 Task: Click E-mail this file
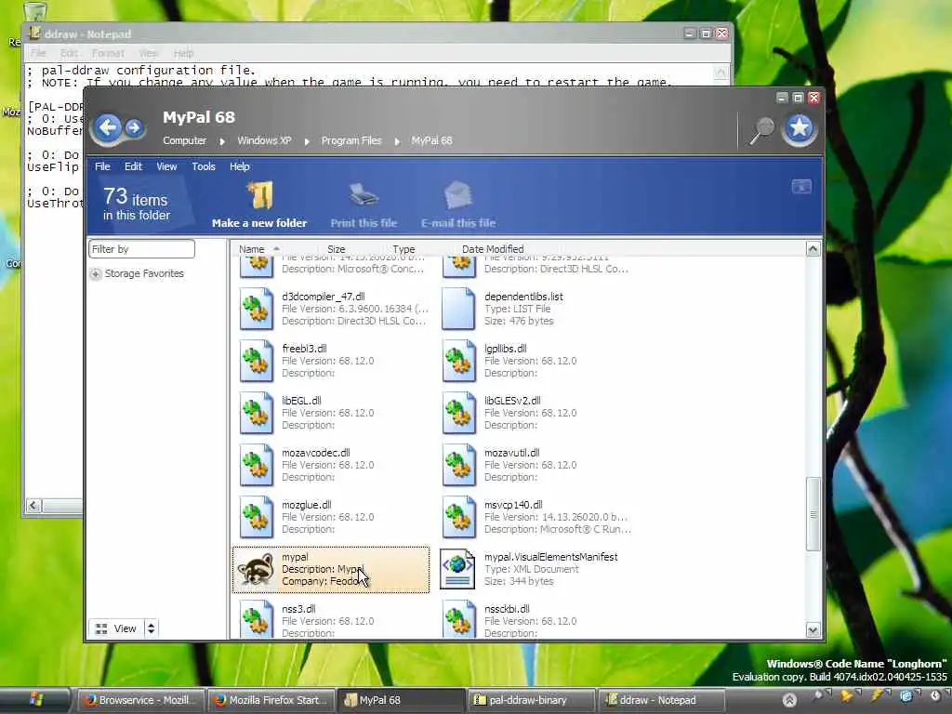[x=457, y=205]
